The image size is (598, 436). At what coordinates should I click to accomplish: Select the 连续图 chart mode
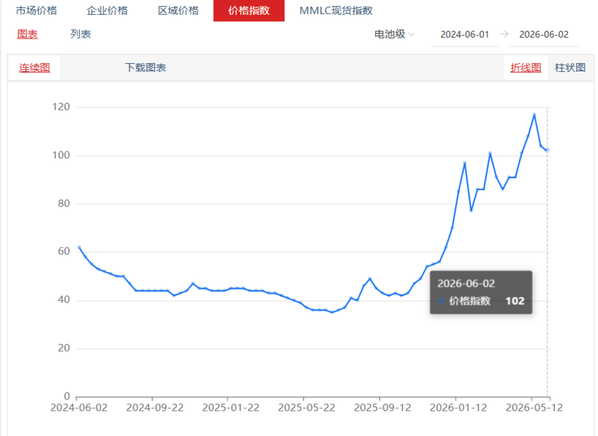[x=34, y=68]
